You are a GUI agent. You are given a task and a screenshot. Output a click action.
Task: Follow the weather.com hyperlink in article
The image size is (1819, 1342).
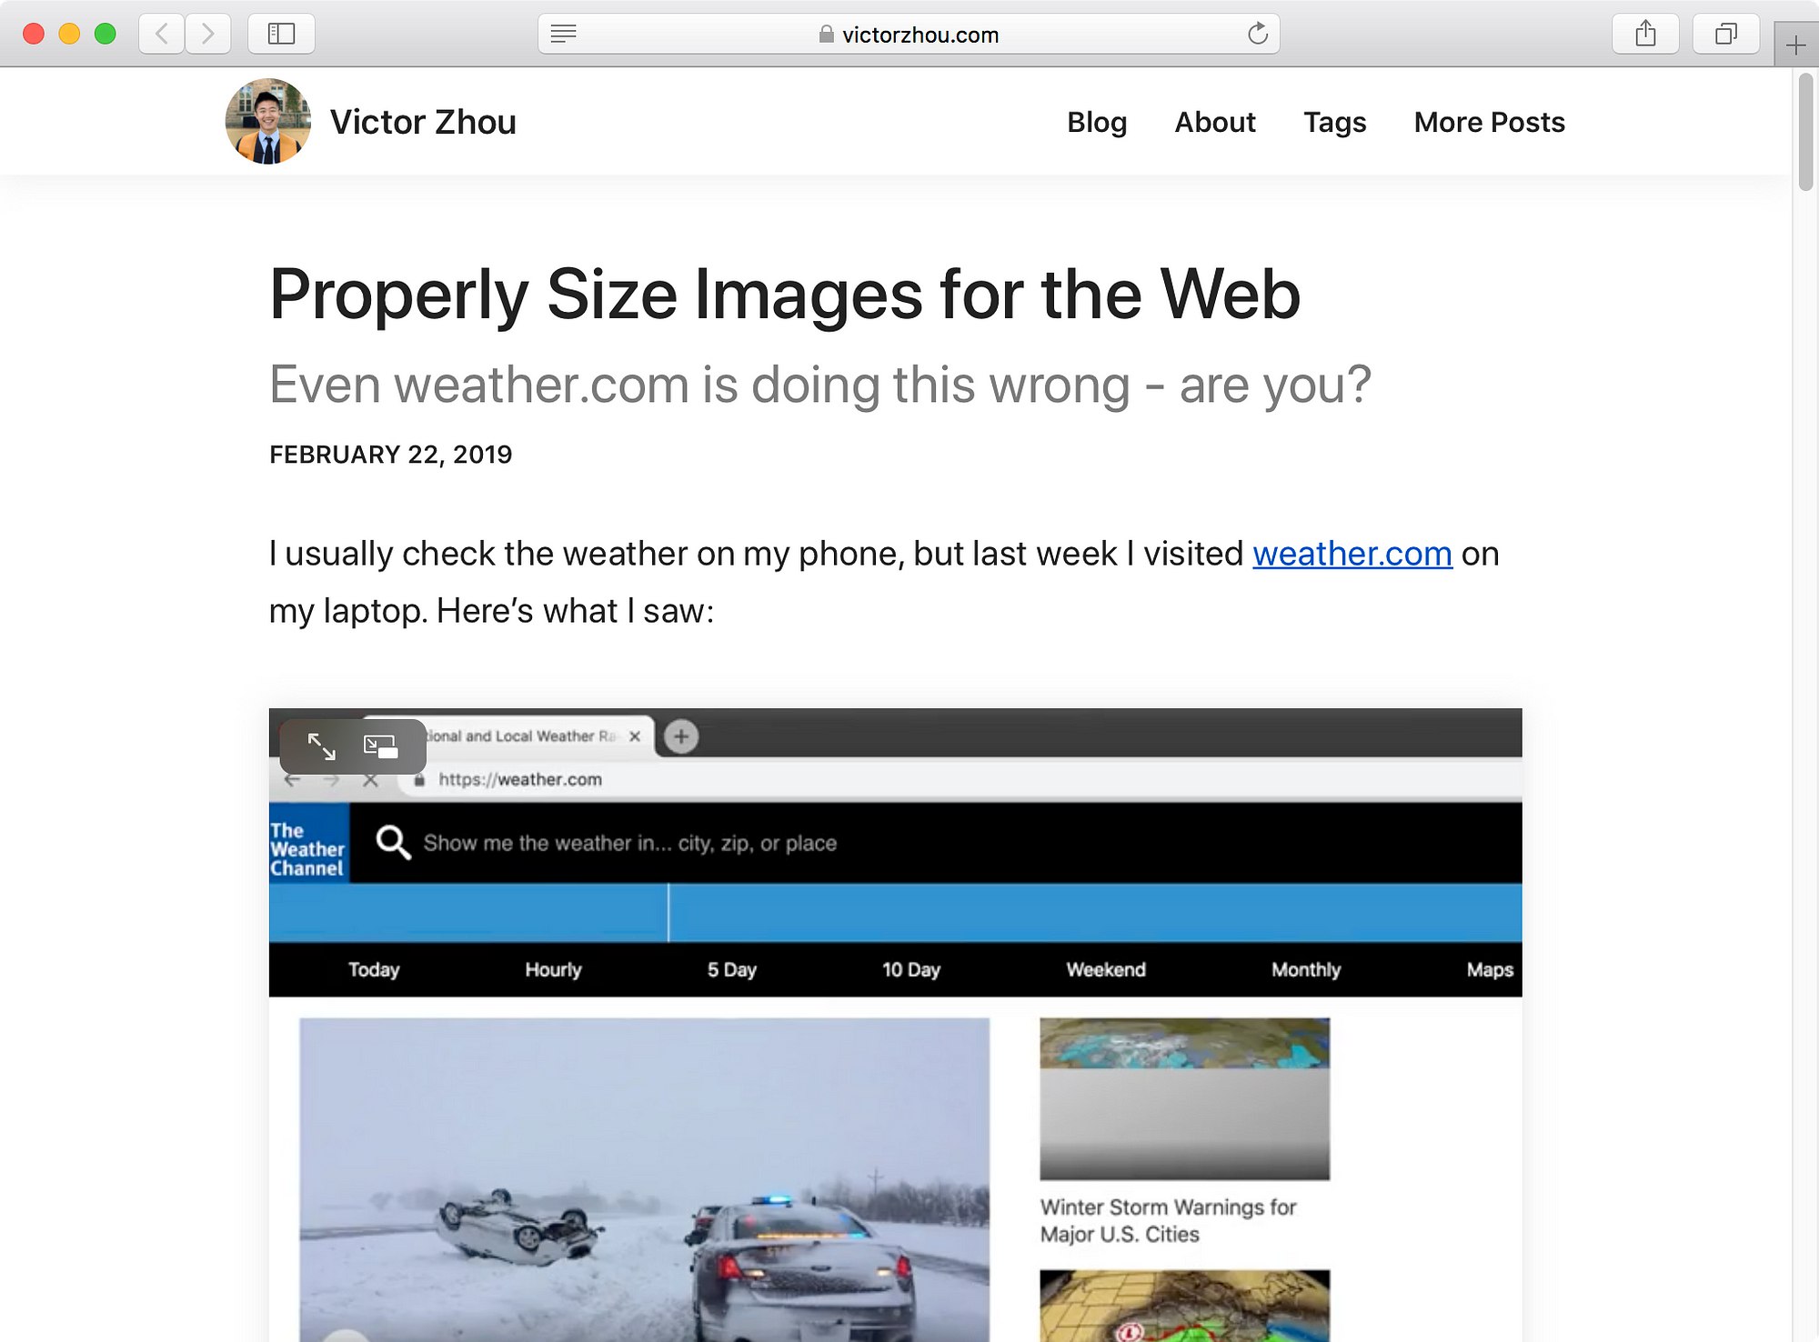pos(1352,553)
